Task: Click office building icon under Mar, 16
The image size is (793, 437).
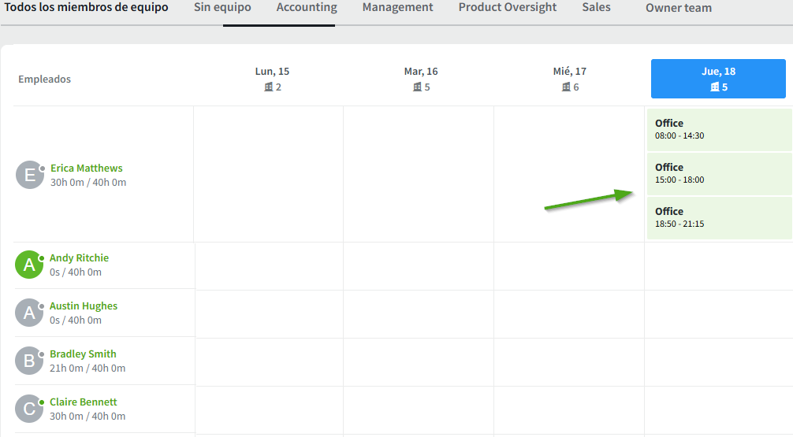Action: point(417,87)
